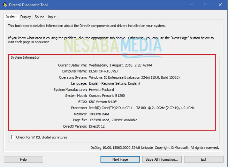Click the 'Page file:' label
This screenshot has width=228, height=167.
tap(80, 120)
